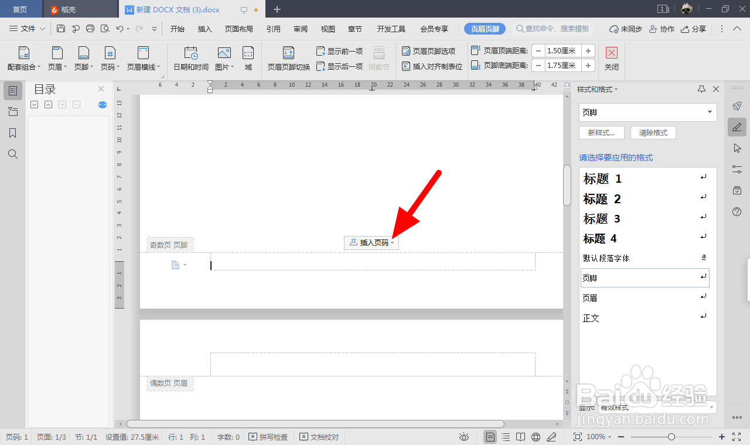Click the rocket icon in right sidebar
Image resolution: width=750 pixels, height=445 pixels.
pyautogui.click(x=737, y=106)
